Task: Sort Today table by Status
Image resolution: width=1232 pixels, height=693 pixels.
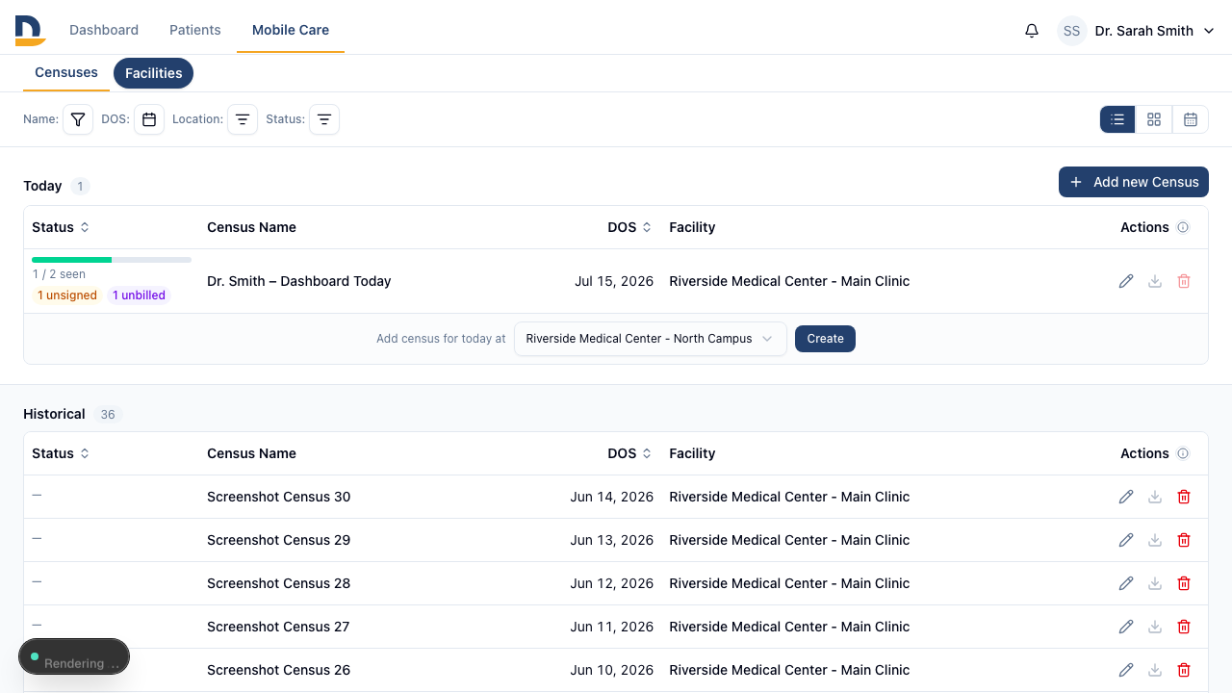Action: [61, 227]
